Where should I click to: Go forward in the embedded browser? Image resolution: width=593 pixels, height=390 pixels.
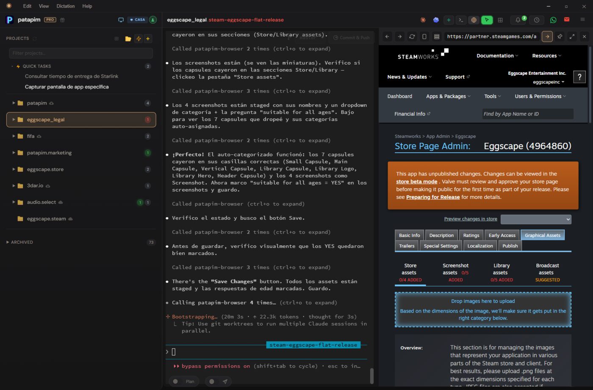399,37
